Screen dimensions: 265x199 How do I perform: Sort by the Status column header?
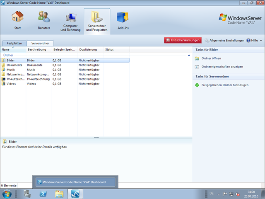(x=116, y=50)
